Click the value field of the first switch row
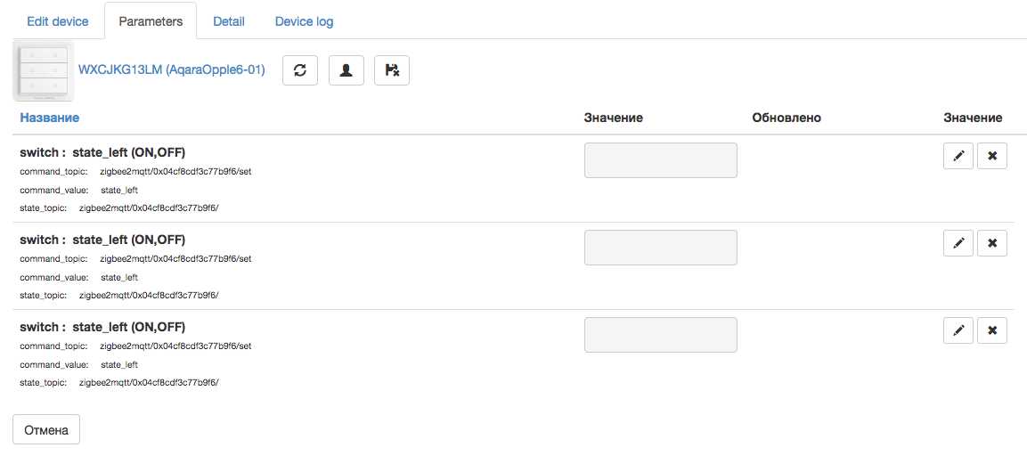 pos(660,160)
